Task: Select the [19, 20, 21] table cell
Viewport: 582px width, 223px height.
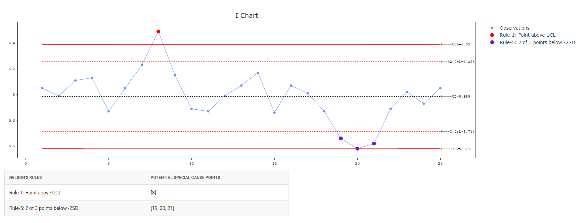Action: (162, 208)
